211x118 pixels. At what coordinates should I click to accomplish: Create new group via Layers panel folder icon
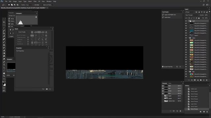pos(201,80)
